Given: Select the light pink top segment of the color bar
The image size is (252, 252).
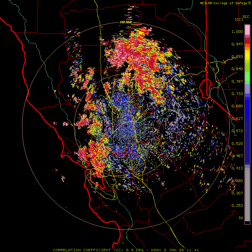Looking at the screenshot, I should click(x=247, y=30).
